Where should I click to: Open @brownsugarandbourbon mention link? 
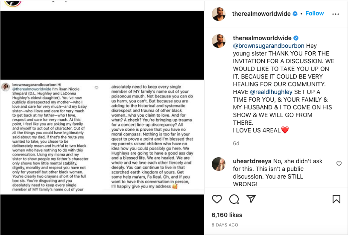click(269, 46)
